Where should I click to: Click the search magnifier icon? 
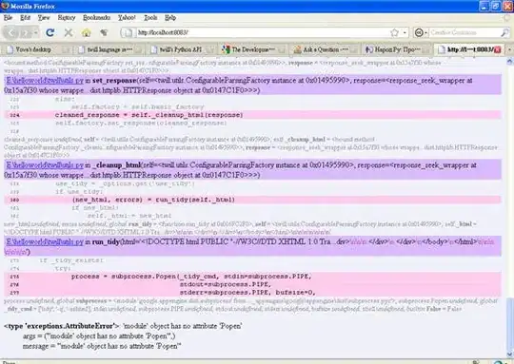(504, 32)
